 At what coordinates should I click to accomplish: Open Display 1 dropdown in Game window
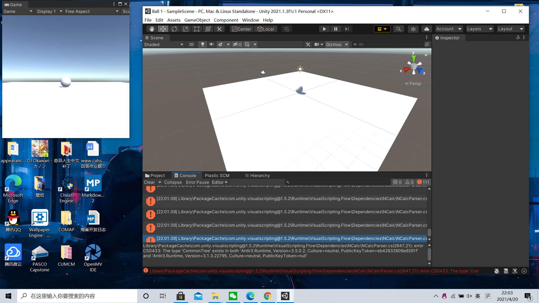pos(49,11)
